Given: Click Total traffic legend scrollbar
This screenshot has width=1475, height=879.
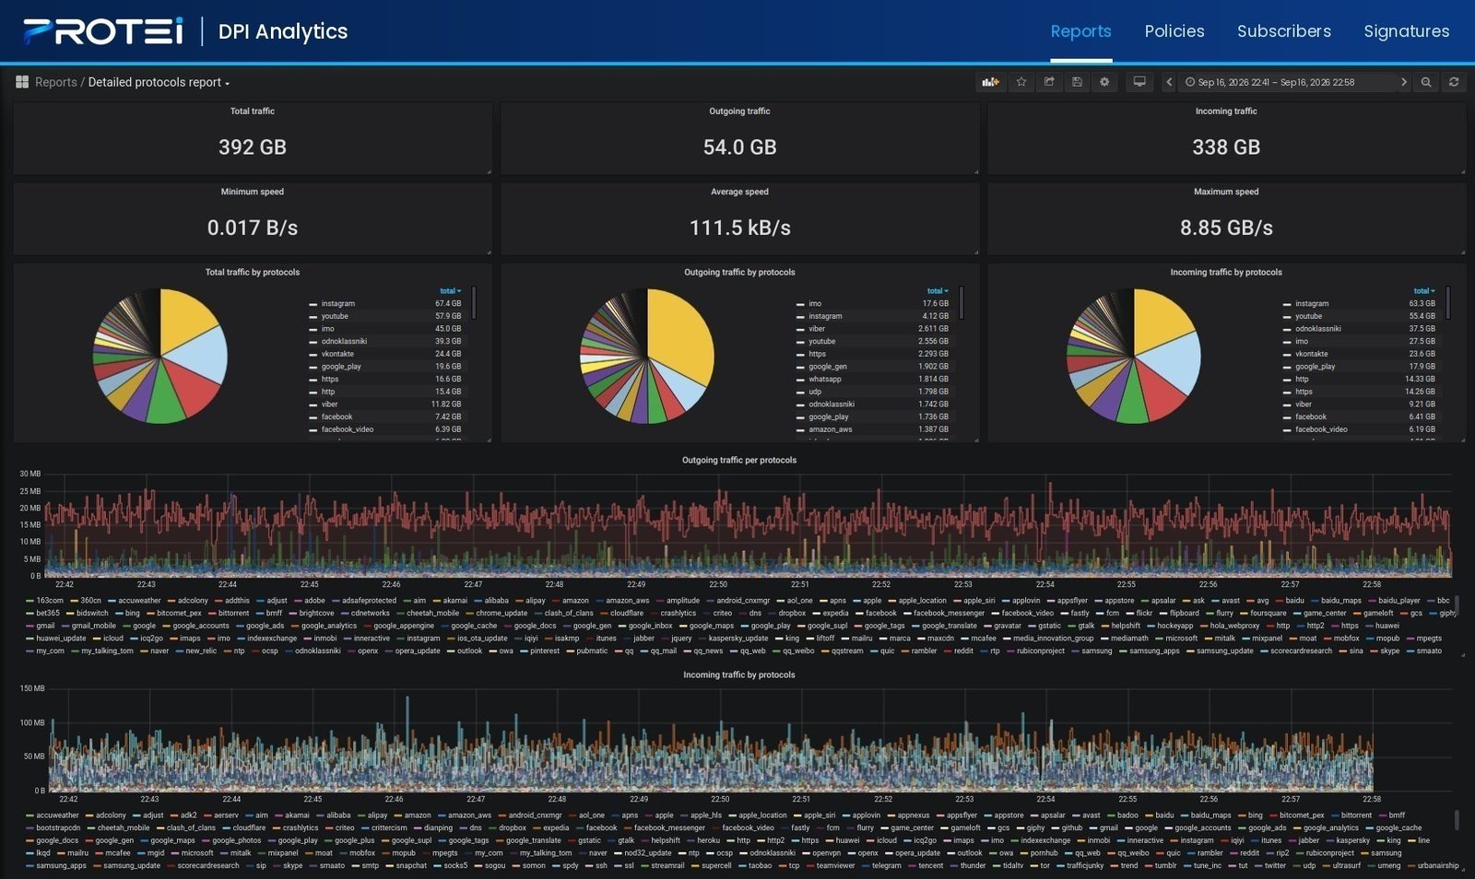Looking at the screenshot, I should coord(474,301).
